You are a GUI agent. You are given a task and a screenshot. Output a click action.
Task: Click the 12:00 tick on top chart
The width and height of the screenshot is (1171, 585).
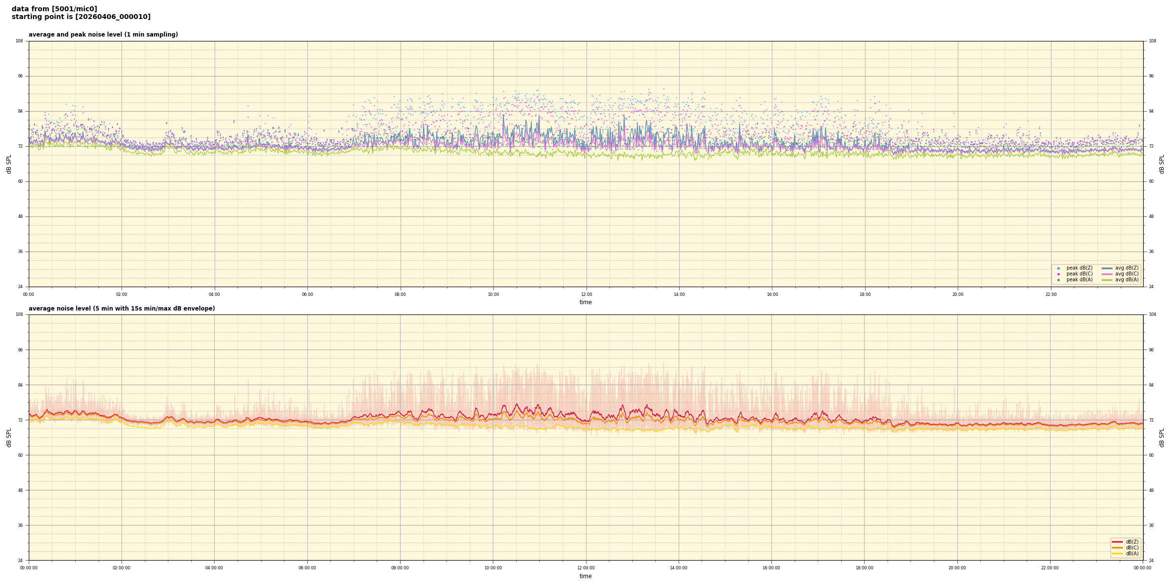coord(586,294)
